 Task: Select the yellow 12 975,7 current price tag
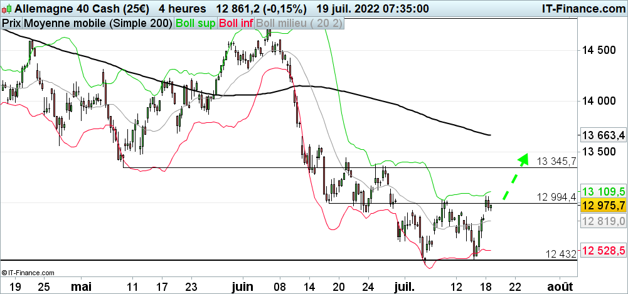point(602,206)
